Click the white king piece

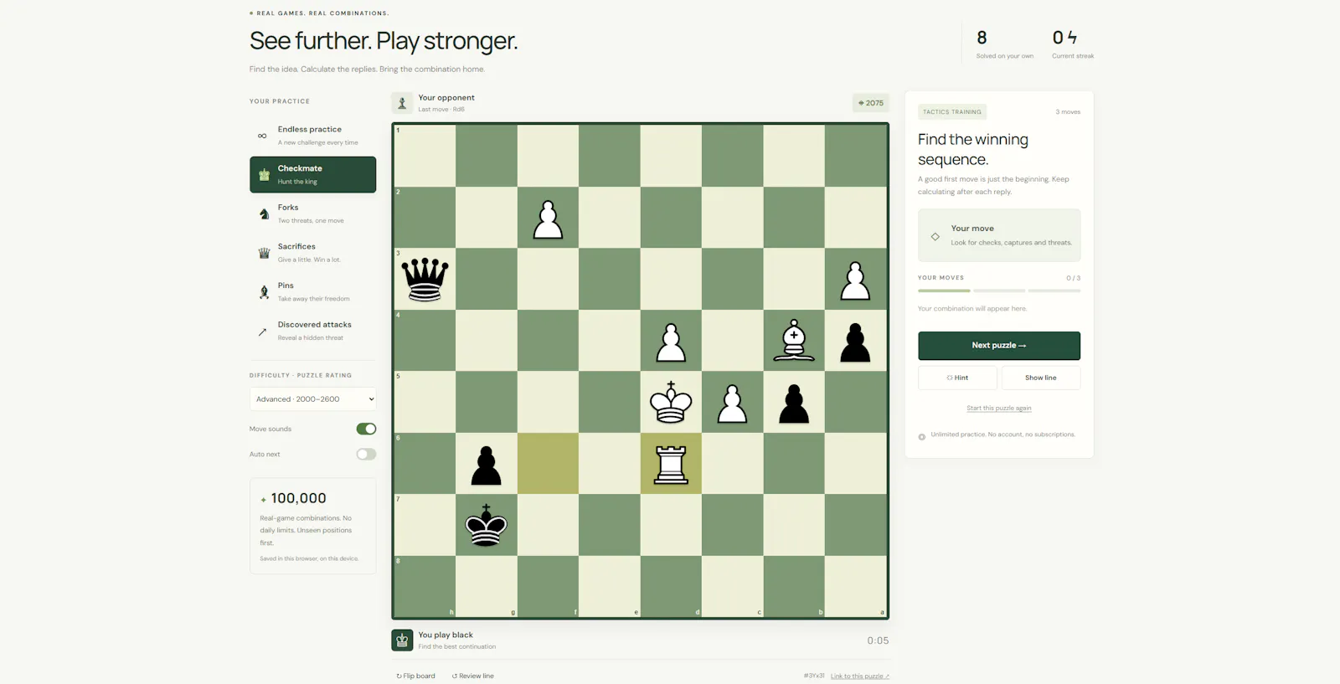tap(671, 402)
